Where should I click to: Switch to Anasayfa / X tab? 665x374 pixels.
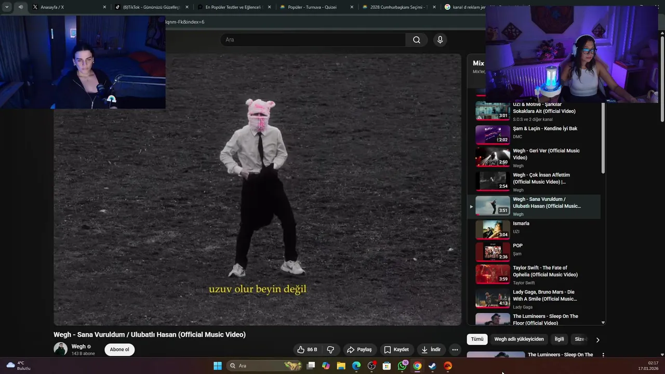68,7
